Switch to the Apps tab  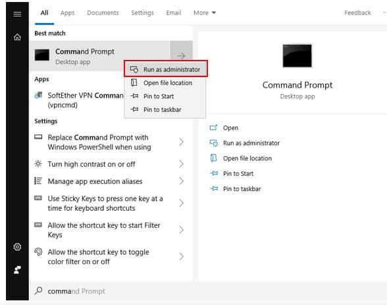click(x=67, y=13)
